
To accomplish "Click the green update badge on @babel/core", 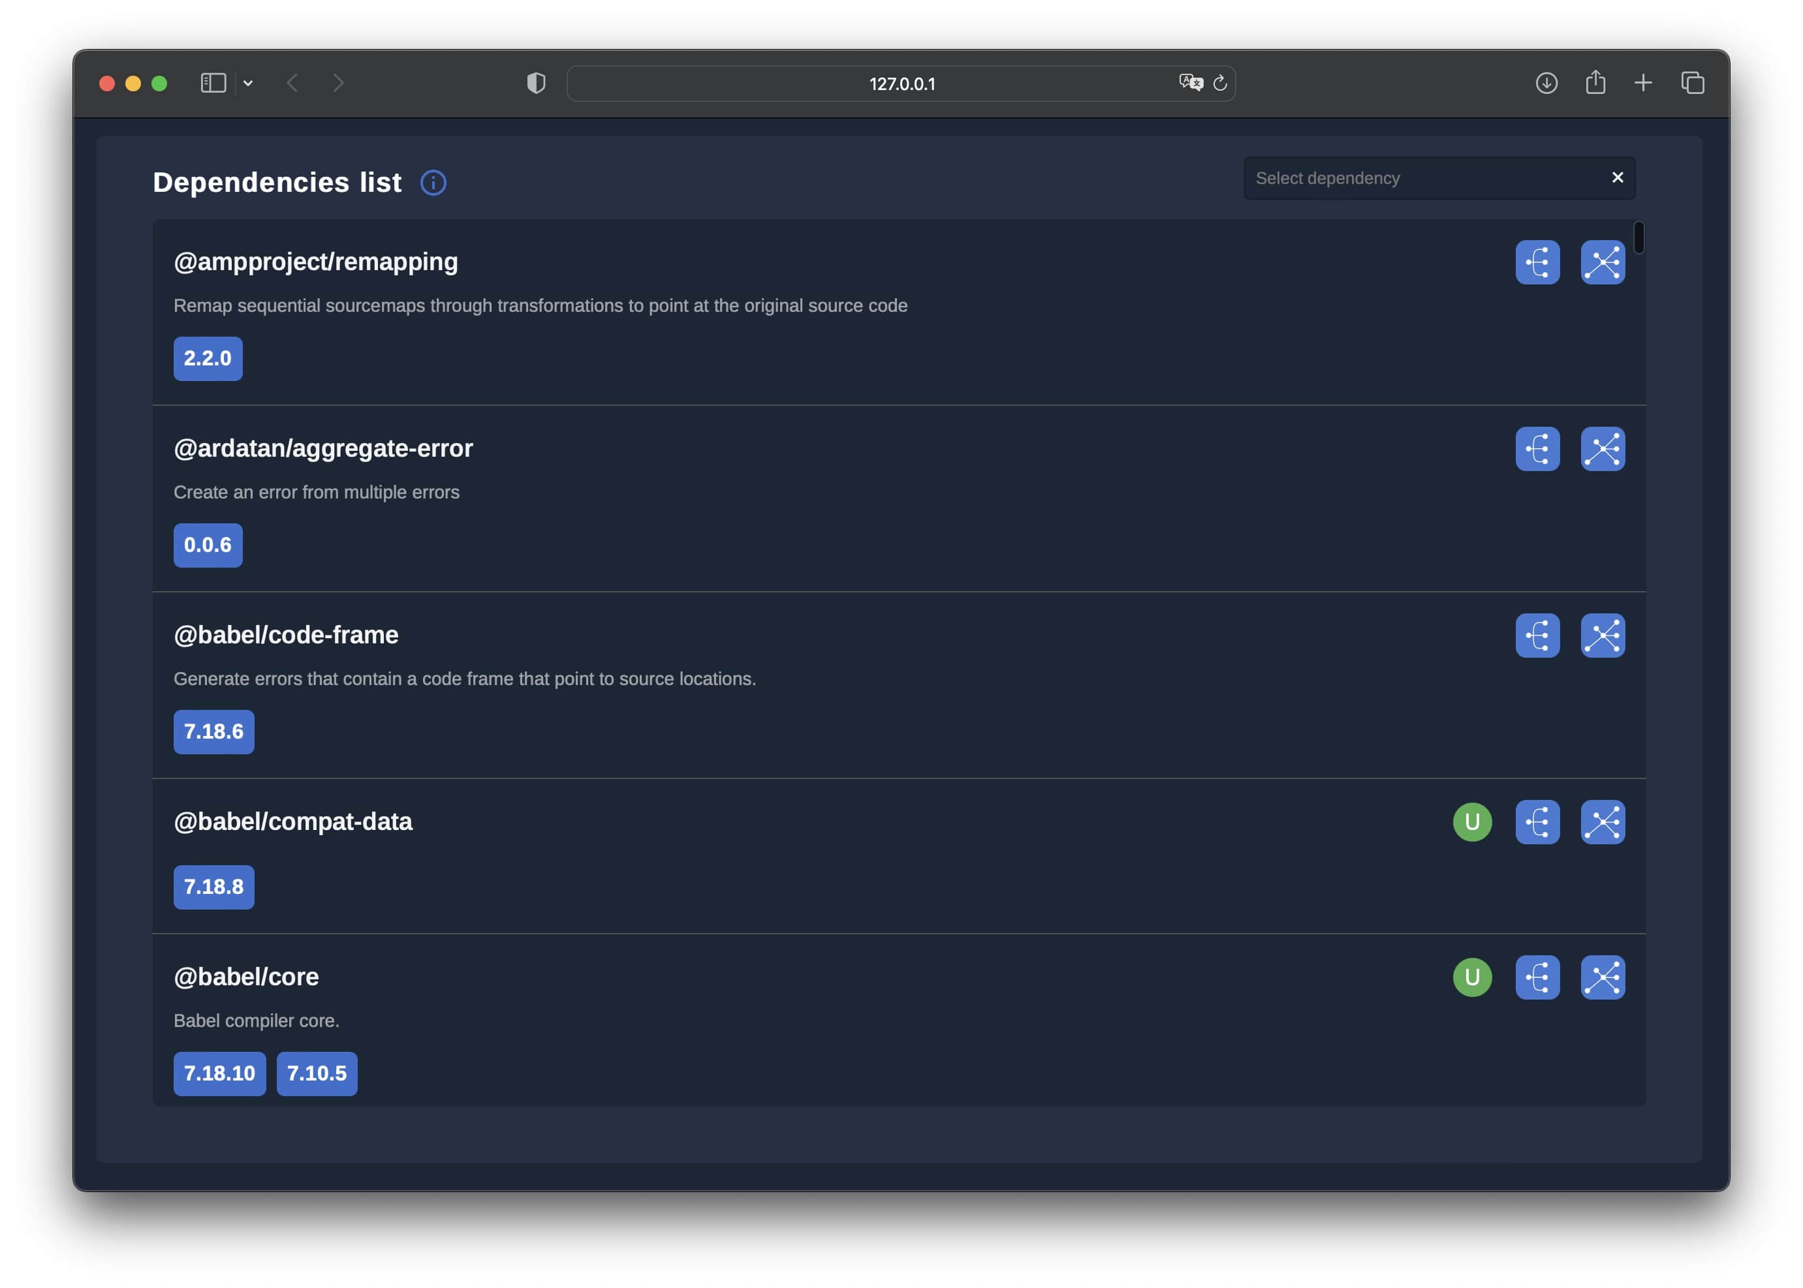I will point(1472,977).
